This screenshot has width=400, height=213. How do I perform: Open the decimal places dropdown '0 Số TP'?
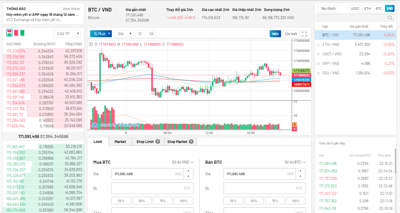(67, 34)
